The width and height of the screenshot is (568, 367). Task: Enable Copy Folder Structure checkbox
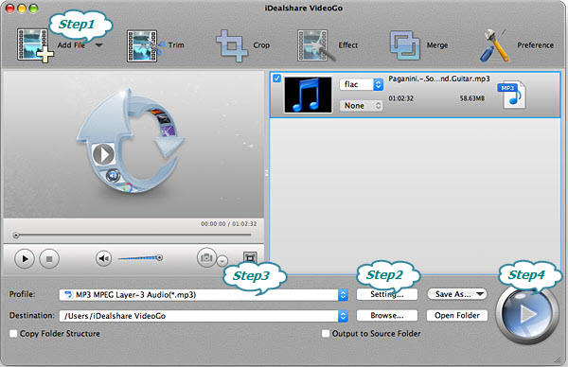[x=13, y=333]
